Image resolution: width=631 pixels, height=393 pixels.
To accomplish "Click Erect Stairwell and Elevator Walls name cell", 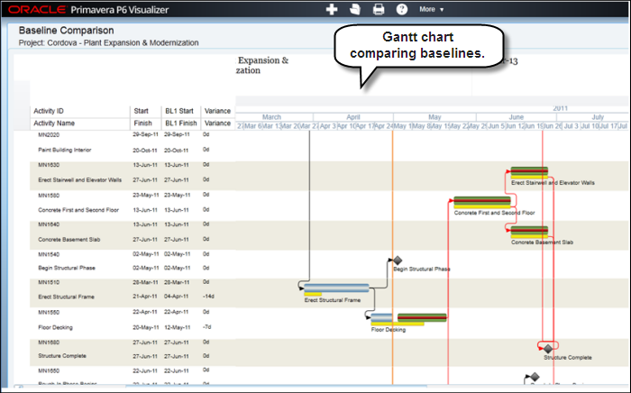I will pos(79,179).
